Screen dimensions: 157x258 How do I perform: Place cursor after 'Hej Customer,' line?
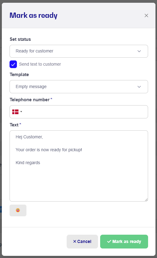point(43,137)
